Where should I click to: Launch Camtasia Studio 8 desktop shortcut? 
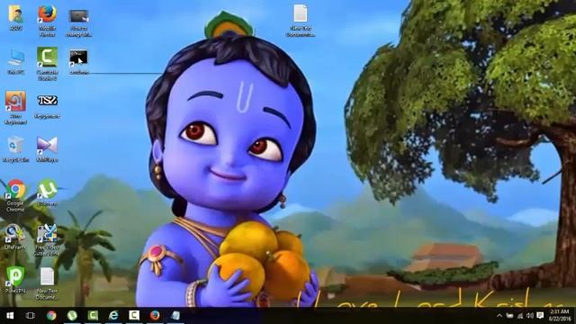coord(47,63)
